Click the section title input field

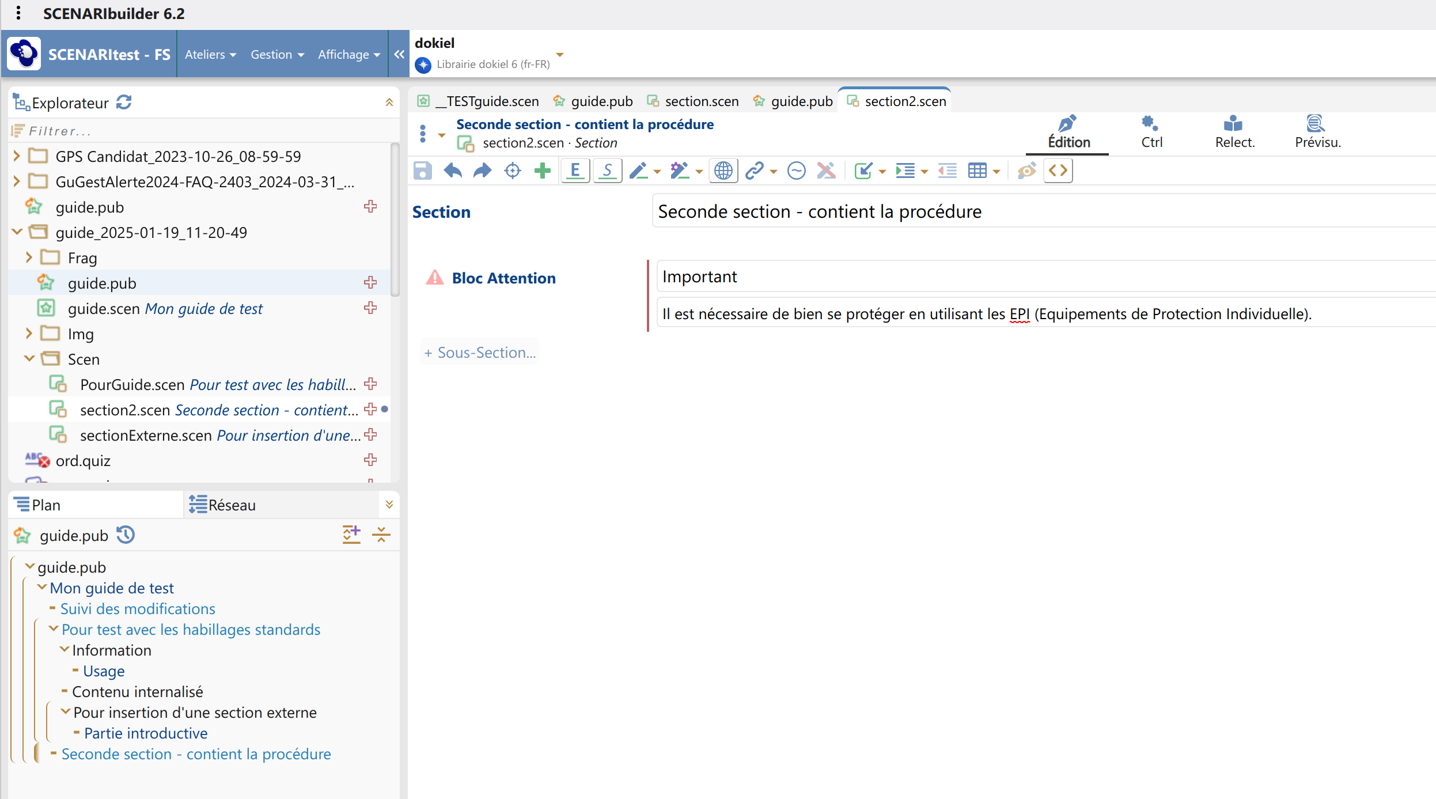[x=1044, y=211]
